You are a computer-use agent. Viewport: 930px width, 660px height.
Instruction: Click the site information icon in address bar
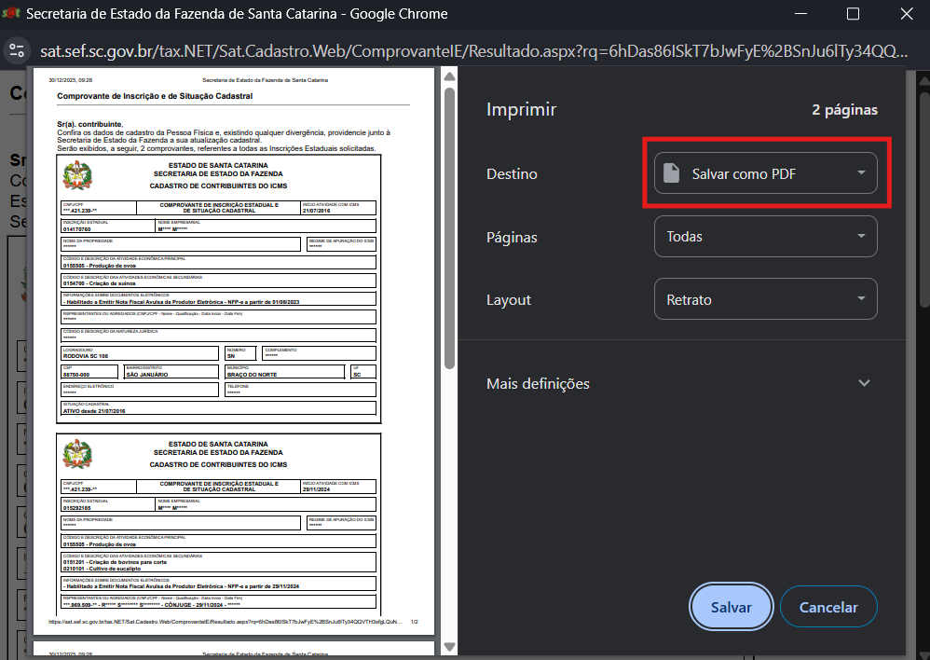(x=16, y=49)
